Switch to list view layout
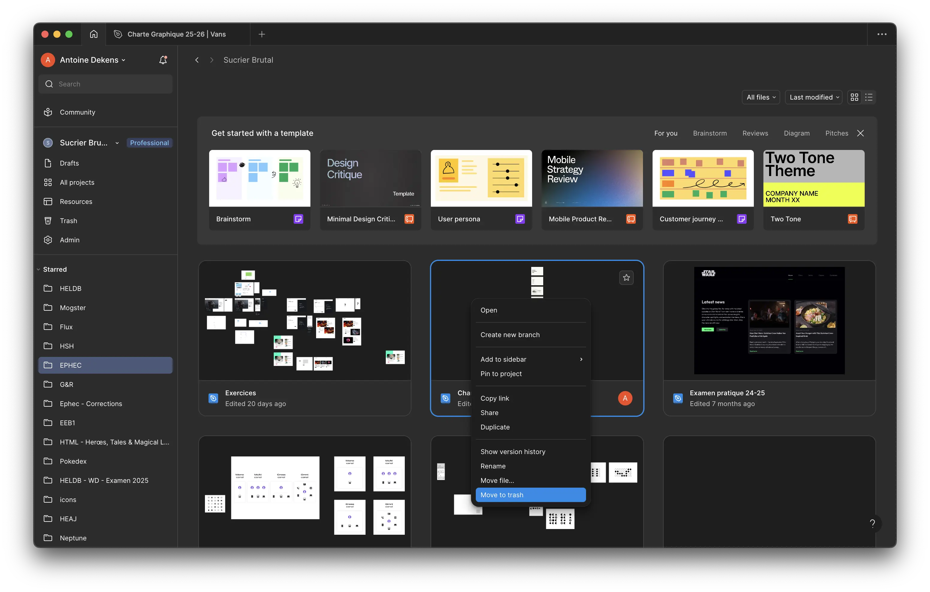This screenshot has height=592, width=930. [x=869, y=97]
